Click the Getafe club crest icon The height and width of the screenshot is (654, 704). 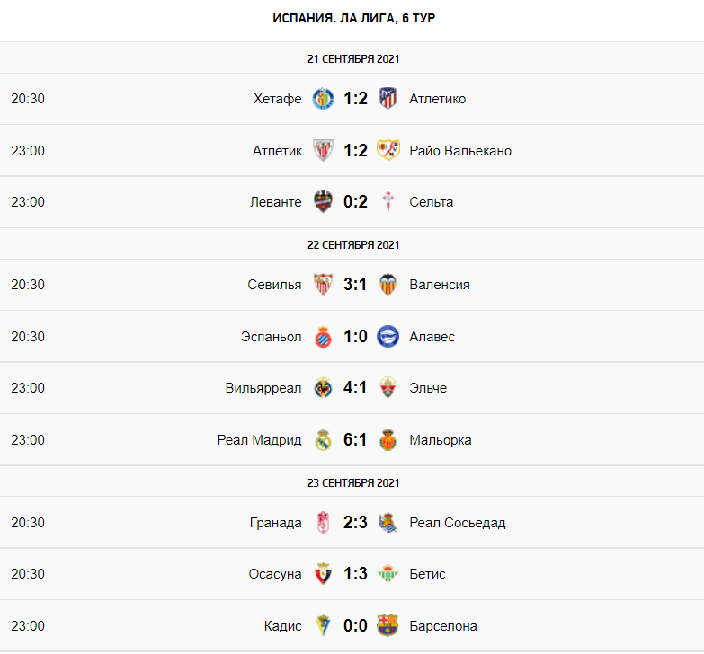point(323,99)
